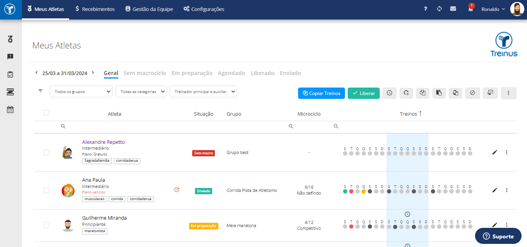
Task: Go to next week arrow after 31/03/2024
Action: coord(93,73)
